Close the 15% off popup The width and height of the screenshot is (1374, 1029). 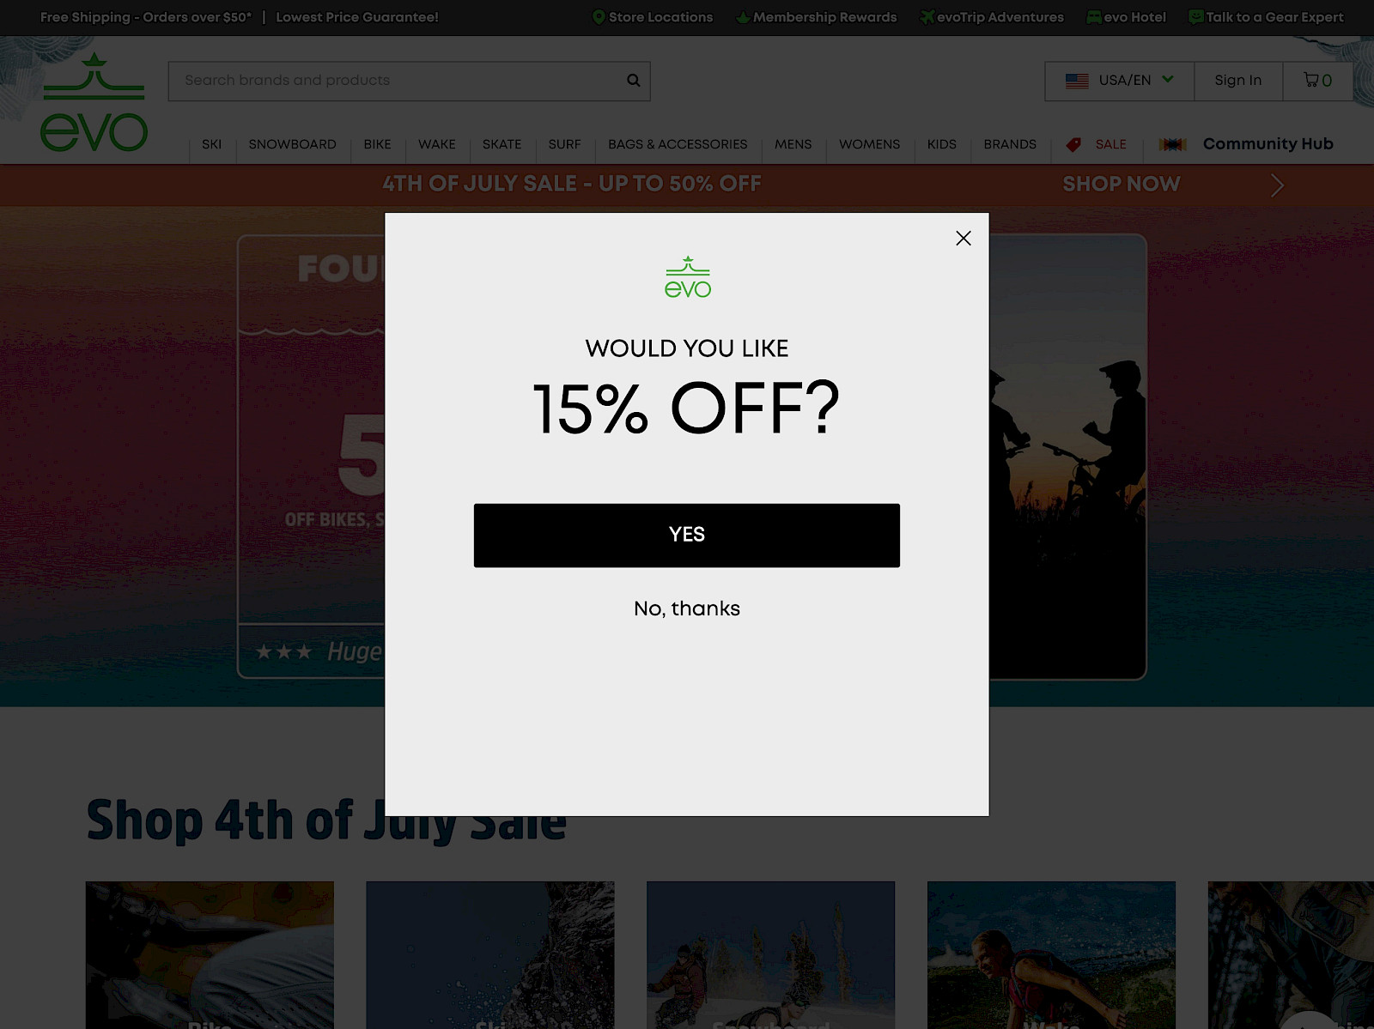pos(964,239)
